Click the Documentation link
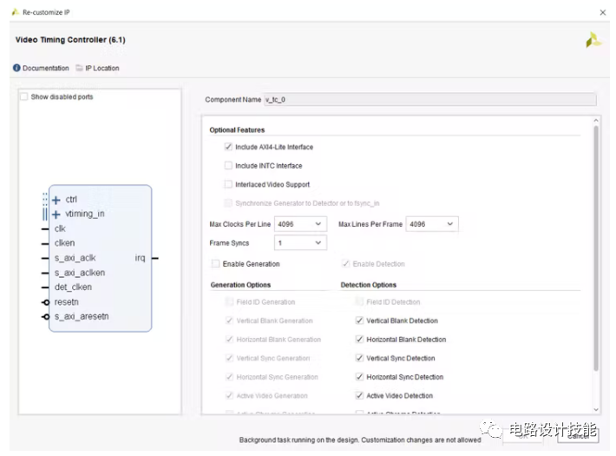Image resolution: width=616 pixels, height=456 pixels. (46, 68)
